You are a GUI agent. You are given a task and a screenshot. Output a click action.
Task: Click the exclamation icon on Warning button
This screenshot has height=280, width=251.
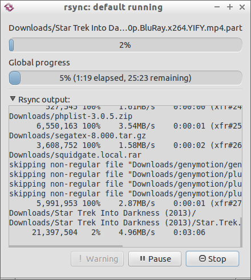[80, 258]
